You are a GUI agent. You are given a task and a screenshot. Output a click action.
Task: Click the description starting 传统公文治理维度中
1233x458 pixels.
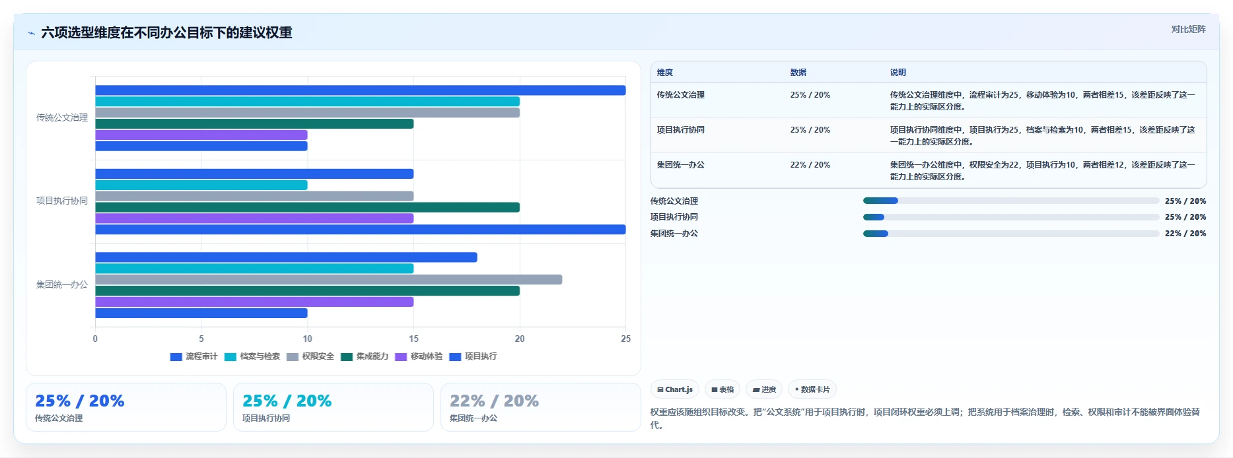pyautogui.click(x=1043, y=100)
